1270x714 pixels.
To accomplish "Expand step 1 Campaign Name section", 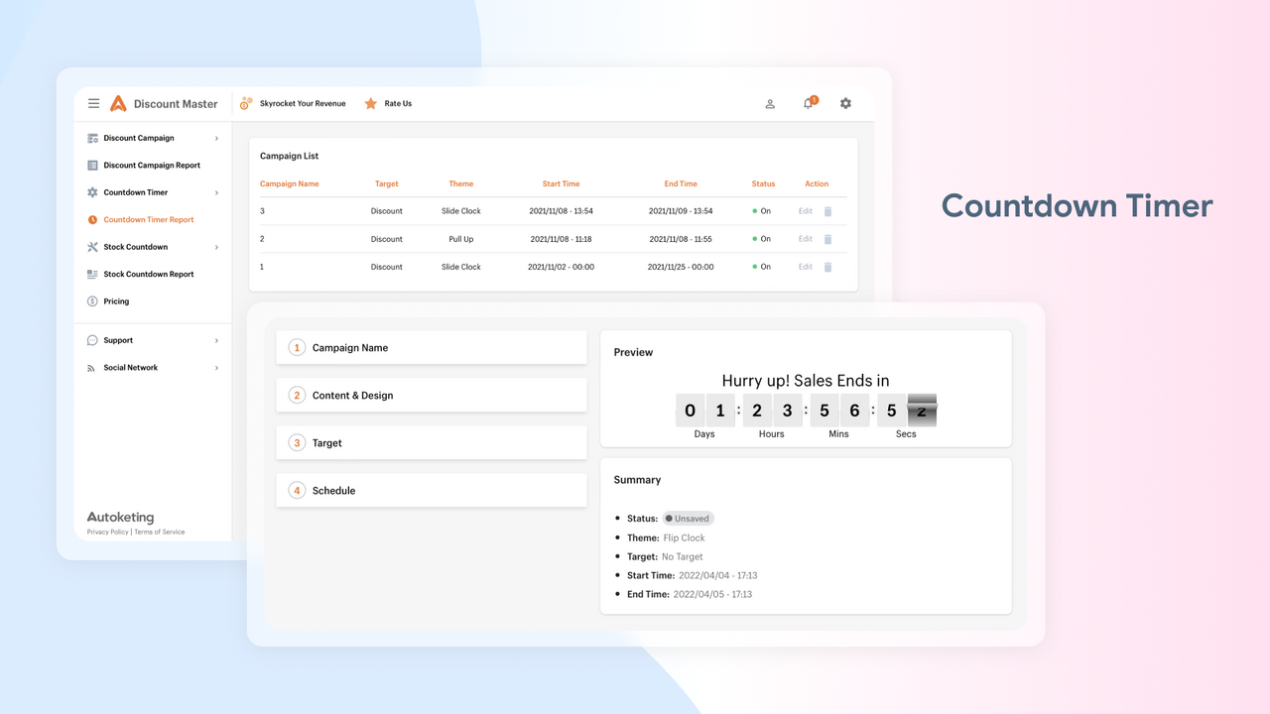I will (x=432, y=348).
